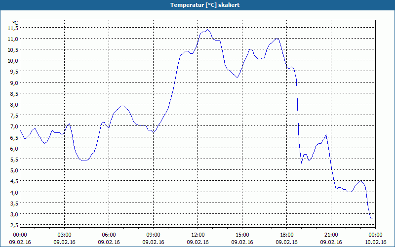Click the '00:00' label above 10.02.16
Screen dimensions: 395x247
[375, 235]
